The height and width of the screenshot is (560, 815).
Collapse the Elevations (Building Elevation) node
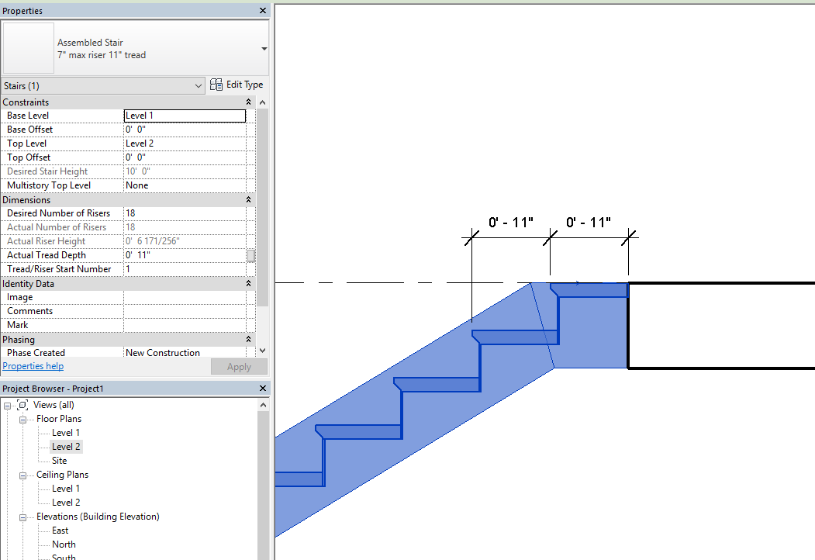(x=22, y=517)
